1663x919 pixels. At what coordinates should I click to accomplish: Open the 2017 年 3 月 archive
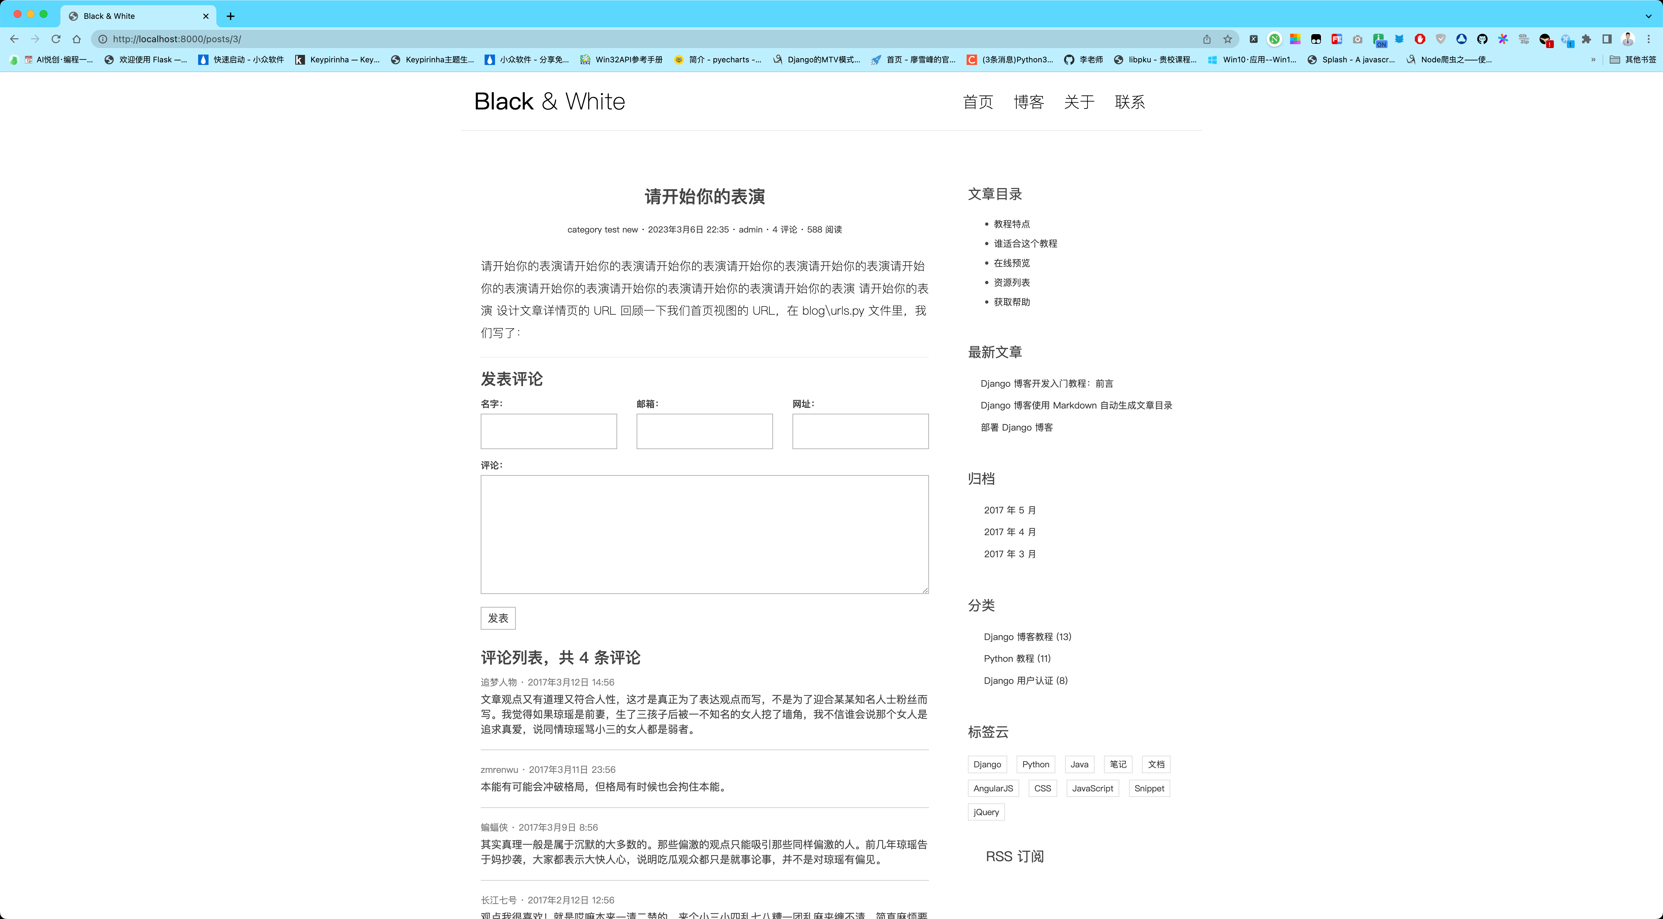click(x=1010, y=554)
